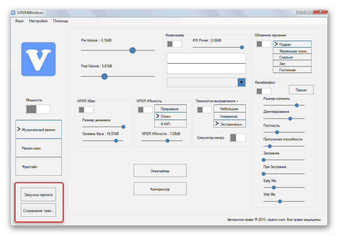Click the Pre-Volume : -3,10dB label

pos(96,40)
